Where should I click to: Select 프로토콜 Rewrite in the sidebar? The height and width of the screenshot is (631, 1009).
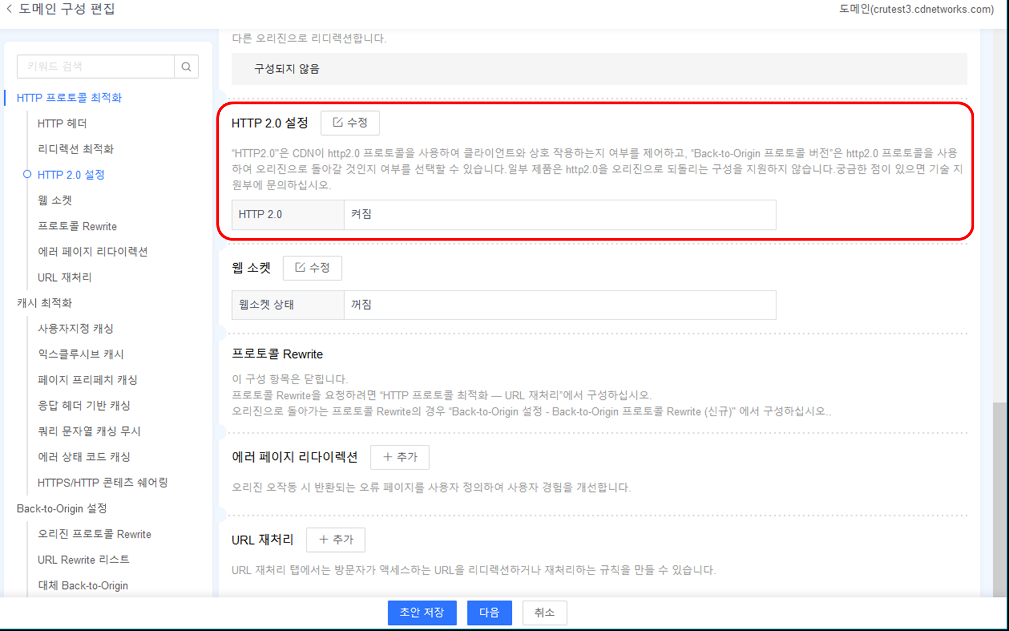pyautogui.click(x=77, y=226)
